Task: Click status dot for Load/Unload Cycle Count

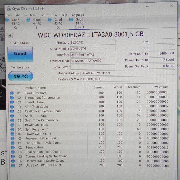Action: (x=13, y=143)
